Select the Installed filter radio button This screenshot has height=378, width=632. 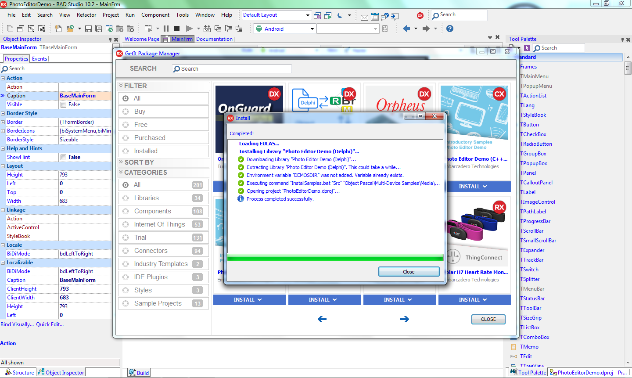[x=126, y=151]
